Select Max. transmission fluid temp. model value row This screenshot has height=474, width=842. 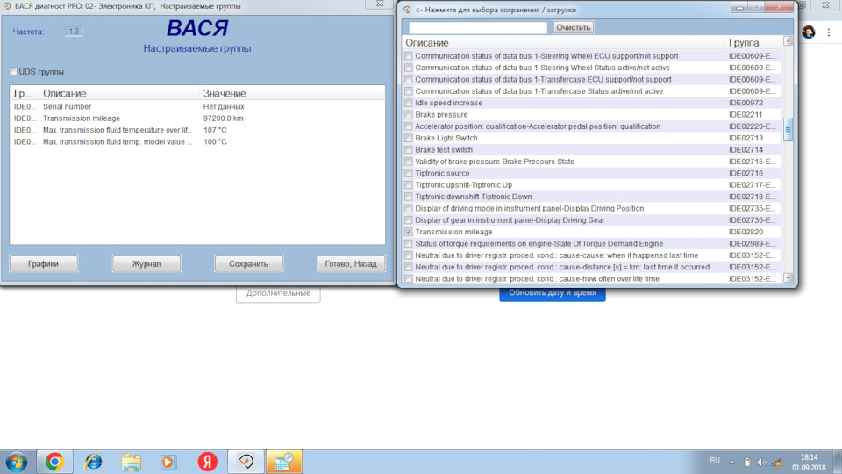pos(197,142)
